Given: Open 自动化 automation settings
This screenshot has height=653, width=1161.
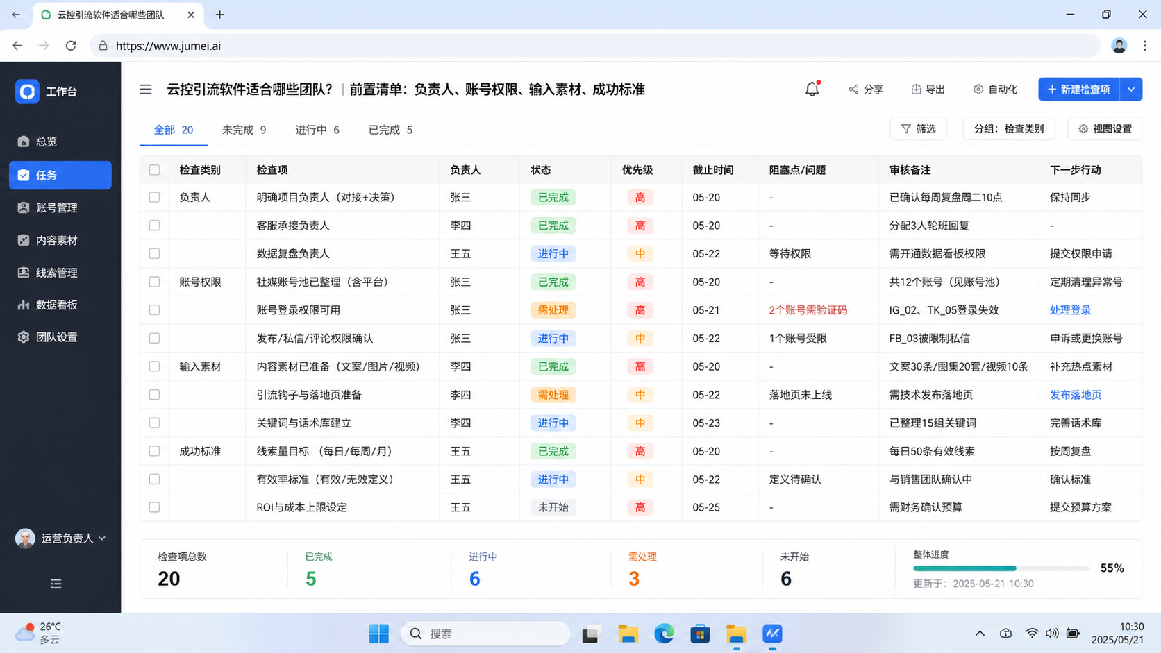Looking at the screenshot, I should 995,90.
